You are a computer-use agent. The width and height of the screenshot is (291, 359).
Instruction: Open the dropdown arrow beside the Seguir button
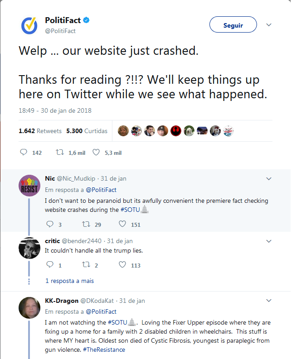tap(269, 25)
